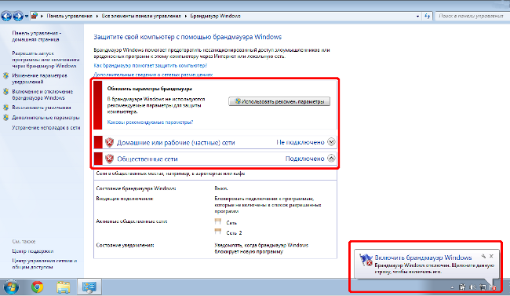
Task: Open Включение и отключение брандмауэра Windows
Action: tap(42, 95)
